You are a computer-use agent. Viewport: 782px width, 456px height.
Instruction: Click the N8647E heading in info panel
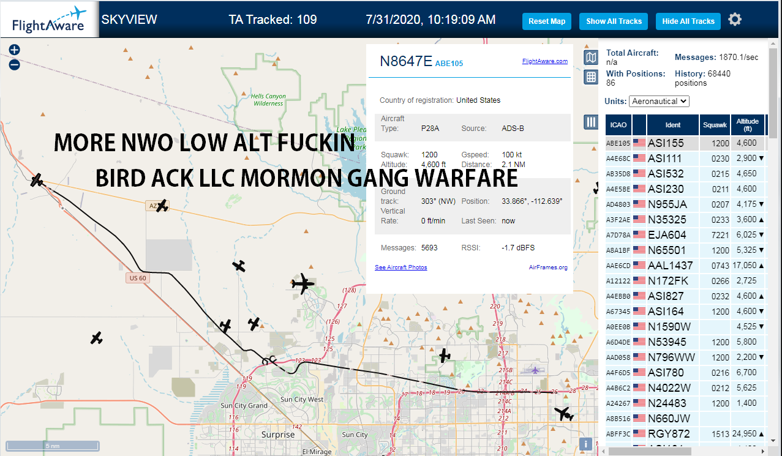pos(406,61)
